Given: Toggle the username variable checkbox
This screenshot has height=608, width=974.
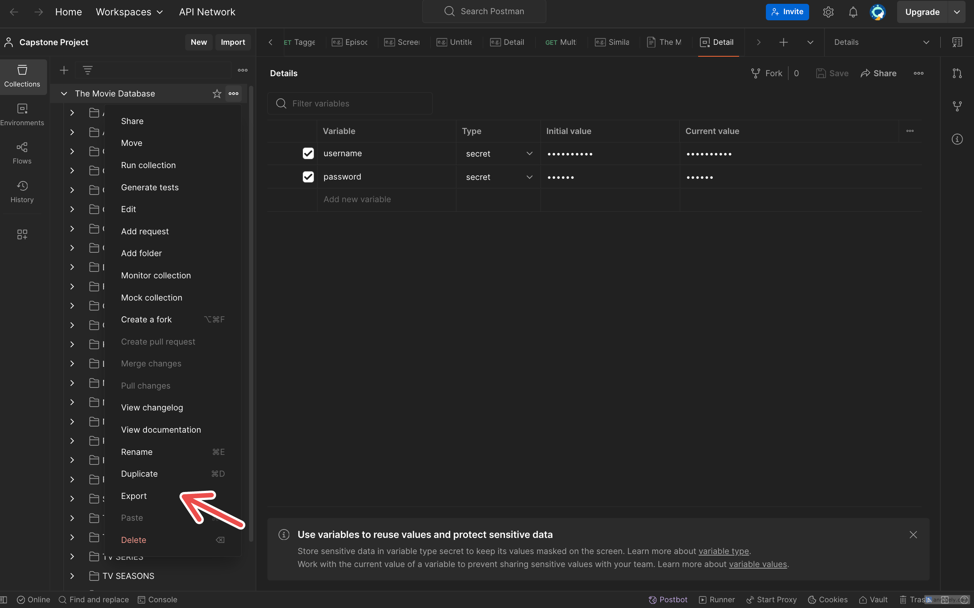Looking at the screenshot, I should (x=308, y=154).
